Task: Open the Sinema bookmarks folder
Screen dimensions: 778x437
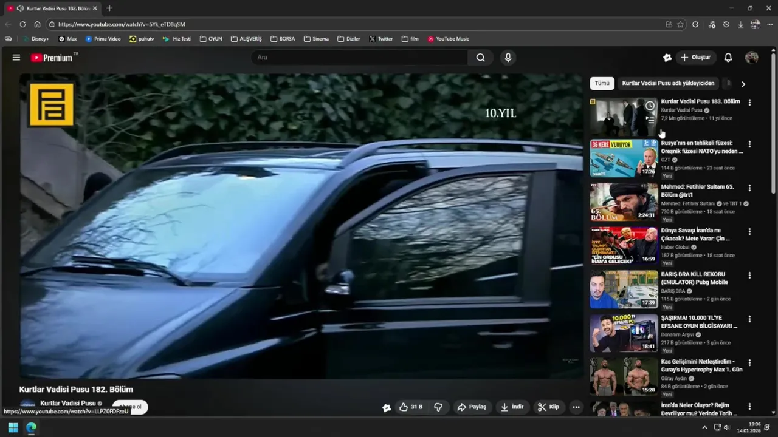Action: [x=316, y=39]
